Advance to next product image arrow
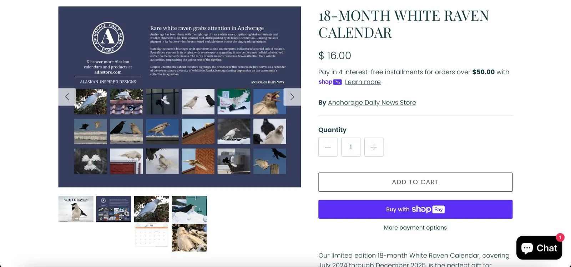Screen dimensions: 571x267 292,97
